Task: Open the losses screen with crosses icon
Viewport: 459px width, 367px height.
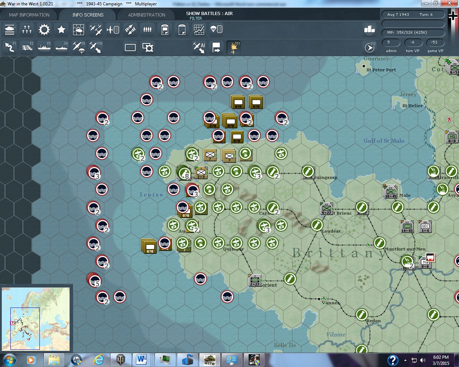Action: tap(27, 29)
